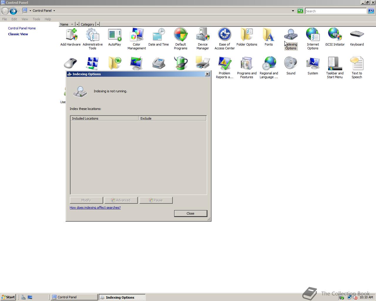The image size is (376, 301).
Task: Switch to Control Panel taskbar button
Action: 74,297
